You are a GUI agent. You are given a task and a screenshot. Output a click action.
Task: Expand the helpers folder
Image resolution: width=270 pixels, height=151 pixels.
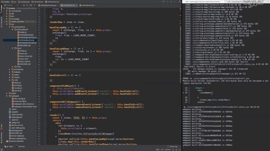point(10,72)
